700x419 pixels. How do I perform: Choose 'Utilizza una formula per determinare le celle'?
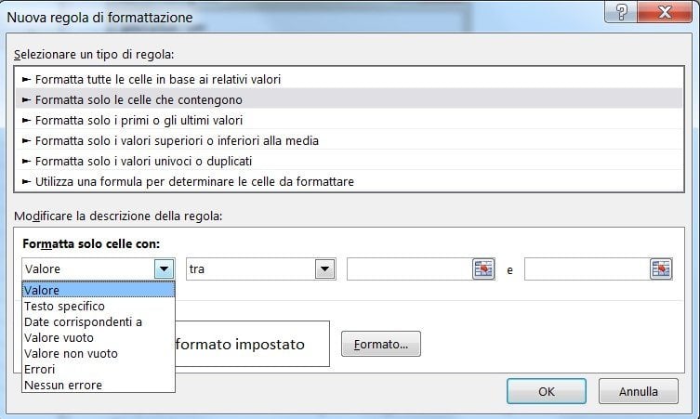[350, 181]
